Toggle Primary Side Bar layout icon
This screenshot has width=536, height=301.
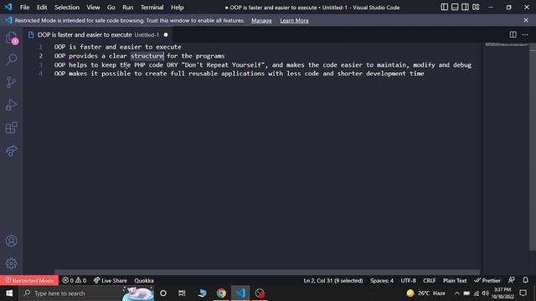(444, 7)
